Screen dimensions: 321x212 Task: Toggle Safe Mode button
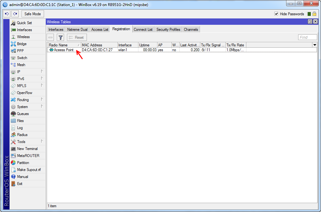pyautogui.click(x=33, y=14)
